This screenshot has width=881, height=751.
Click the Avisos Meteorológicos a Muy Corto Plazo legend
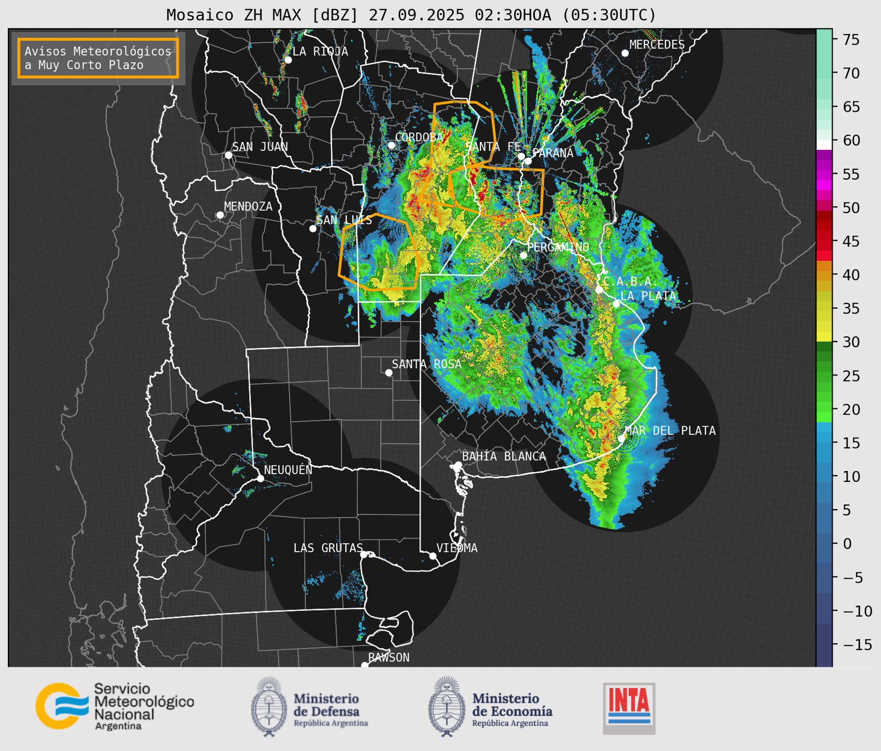pos(98,58)
